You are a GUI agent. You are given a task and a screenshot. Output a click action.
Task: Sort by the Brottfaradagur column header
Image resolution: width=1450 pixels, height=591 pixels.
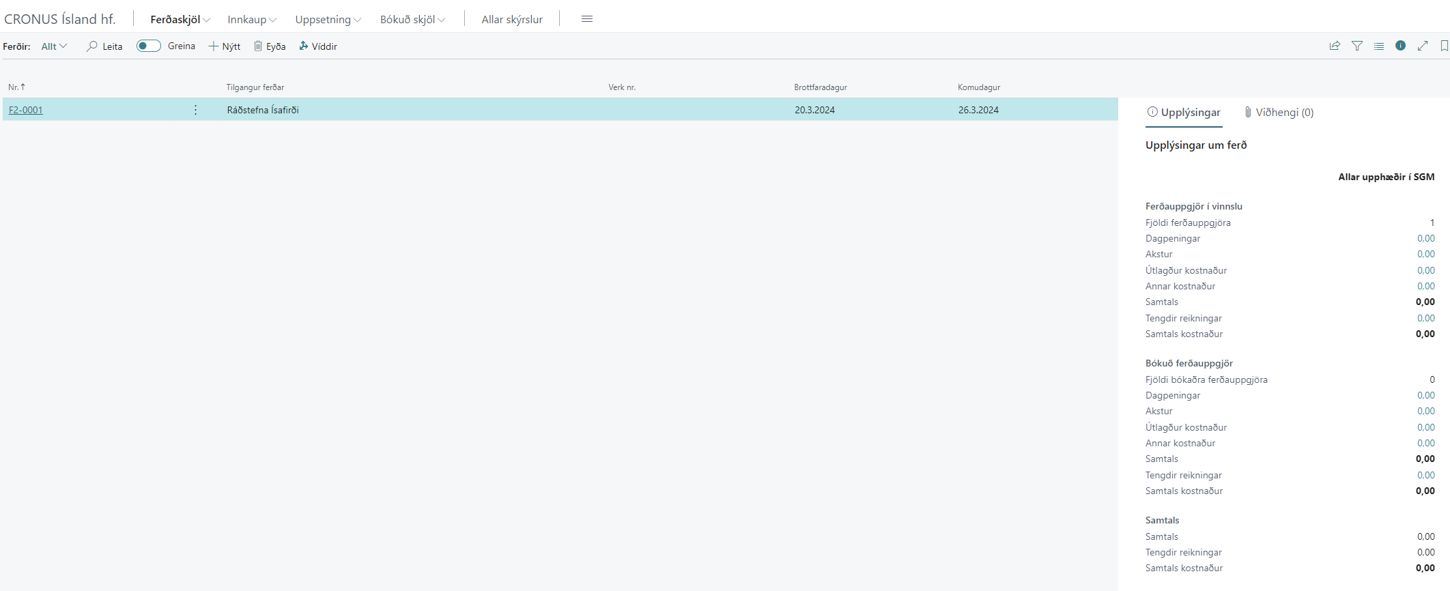820,87
